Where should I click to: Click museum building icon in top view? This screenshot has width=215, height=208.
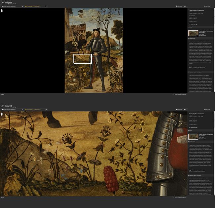pyautogui.click(x=2, y=6)
